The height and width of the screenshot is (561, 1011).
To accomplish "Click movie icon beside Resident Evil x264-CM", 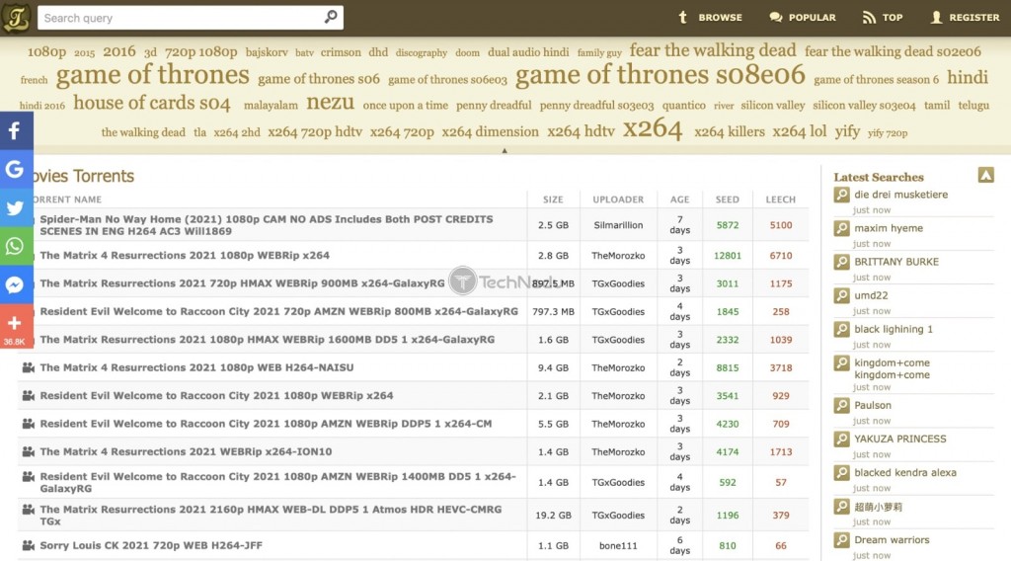I will point(28,424).
